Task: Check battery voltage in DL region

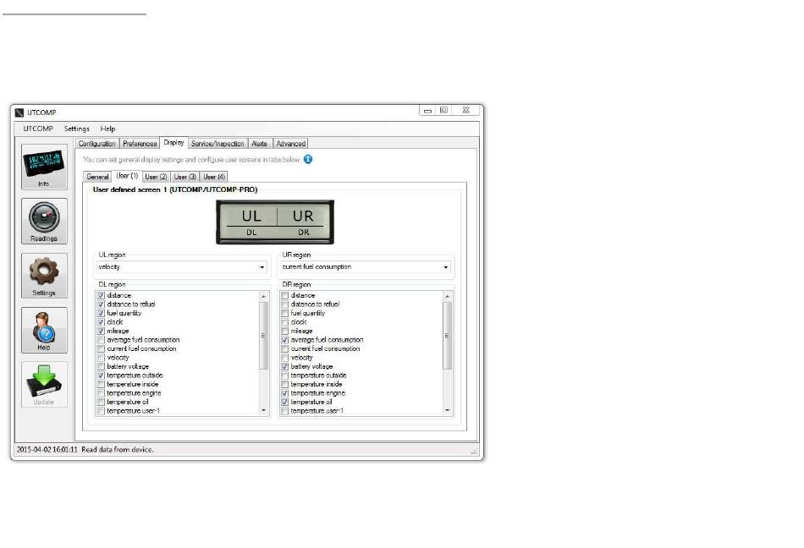Action: tap(101, 367)
